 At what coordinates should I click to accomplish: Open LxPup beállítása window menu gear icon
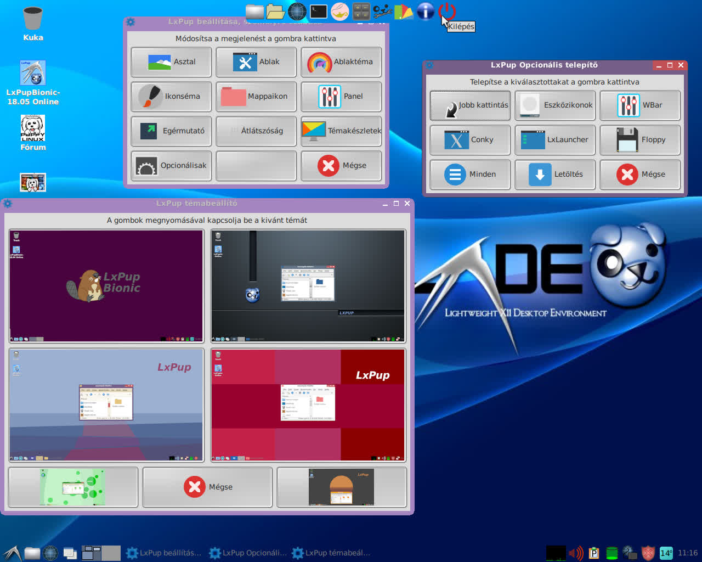[x=130, y=22]
